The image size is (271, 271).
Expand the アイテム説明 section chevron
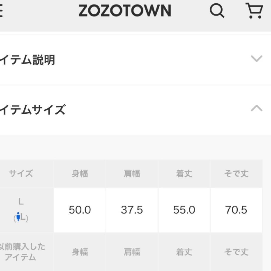[256, 59]
